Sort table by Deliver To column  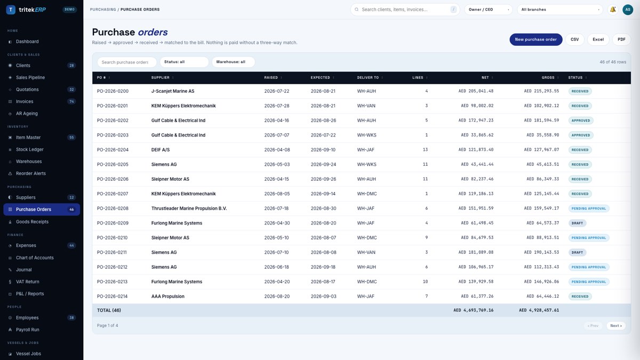[370, 78]
